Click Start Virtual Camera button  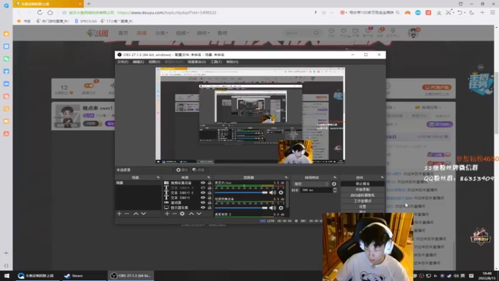(362, 195)
